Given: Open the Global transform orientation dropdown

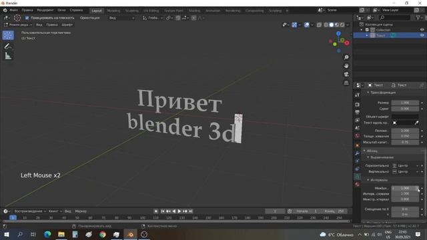Looking at the screenshot, I should 153,18.
